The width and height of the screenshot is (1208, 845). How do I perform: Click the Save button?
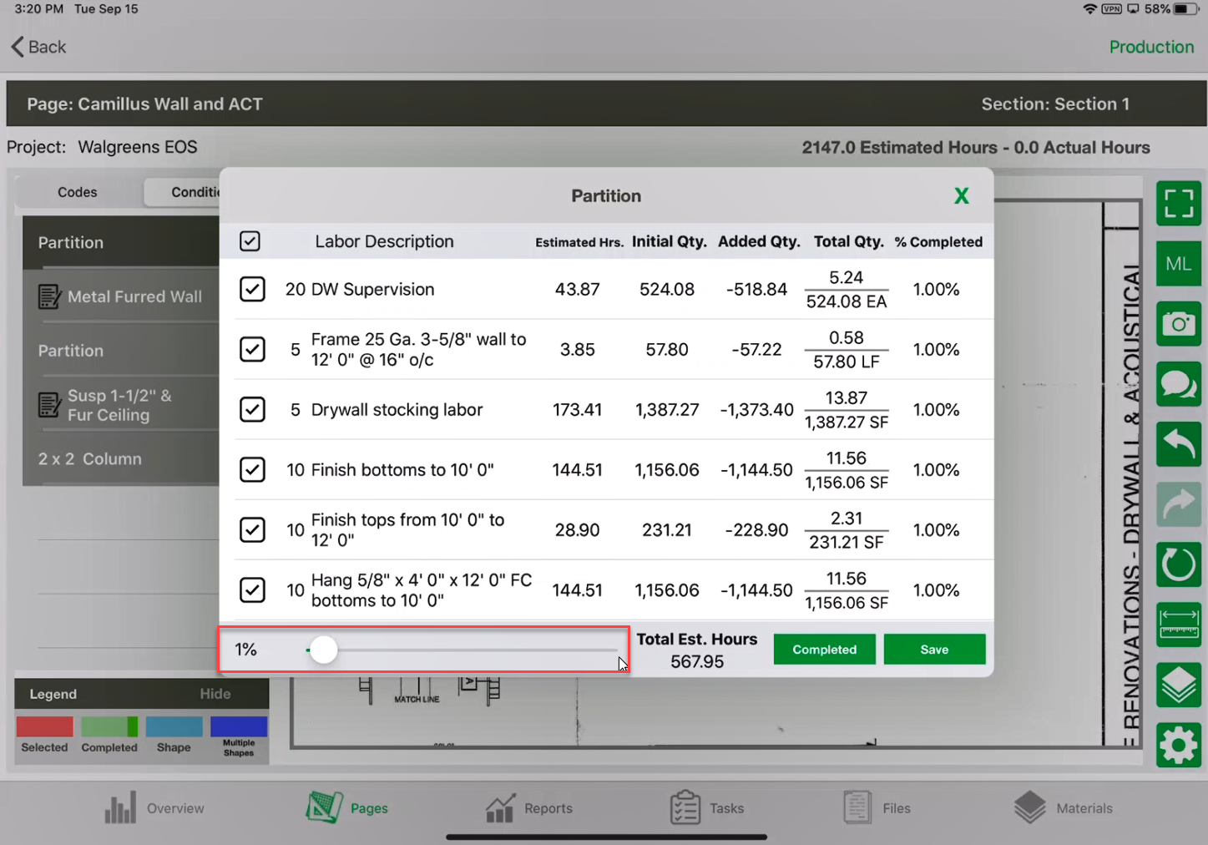[934, 650]
